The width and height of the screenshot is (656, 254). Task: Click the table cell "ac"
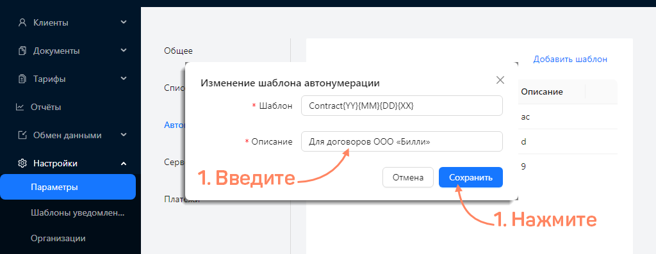point(525,117)
